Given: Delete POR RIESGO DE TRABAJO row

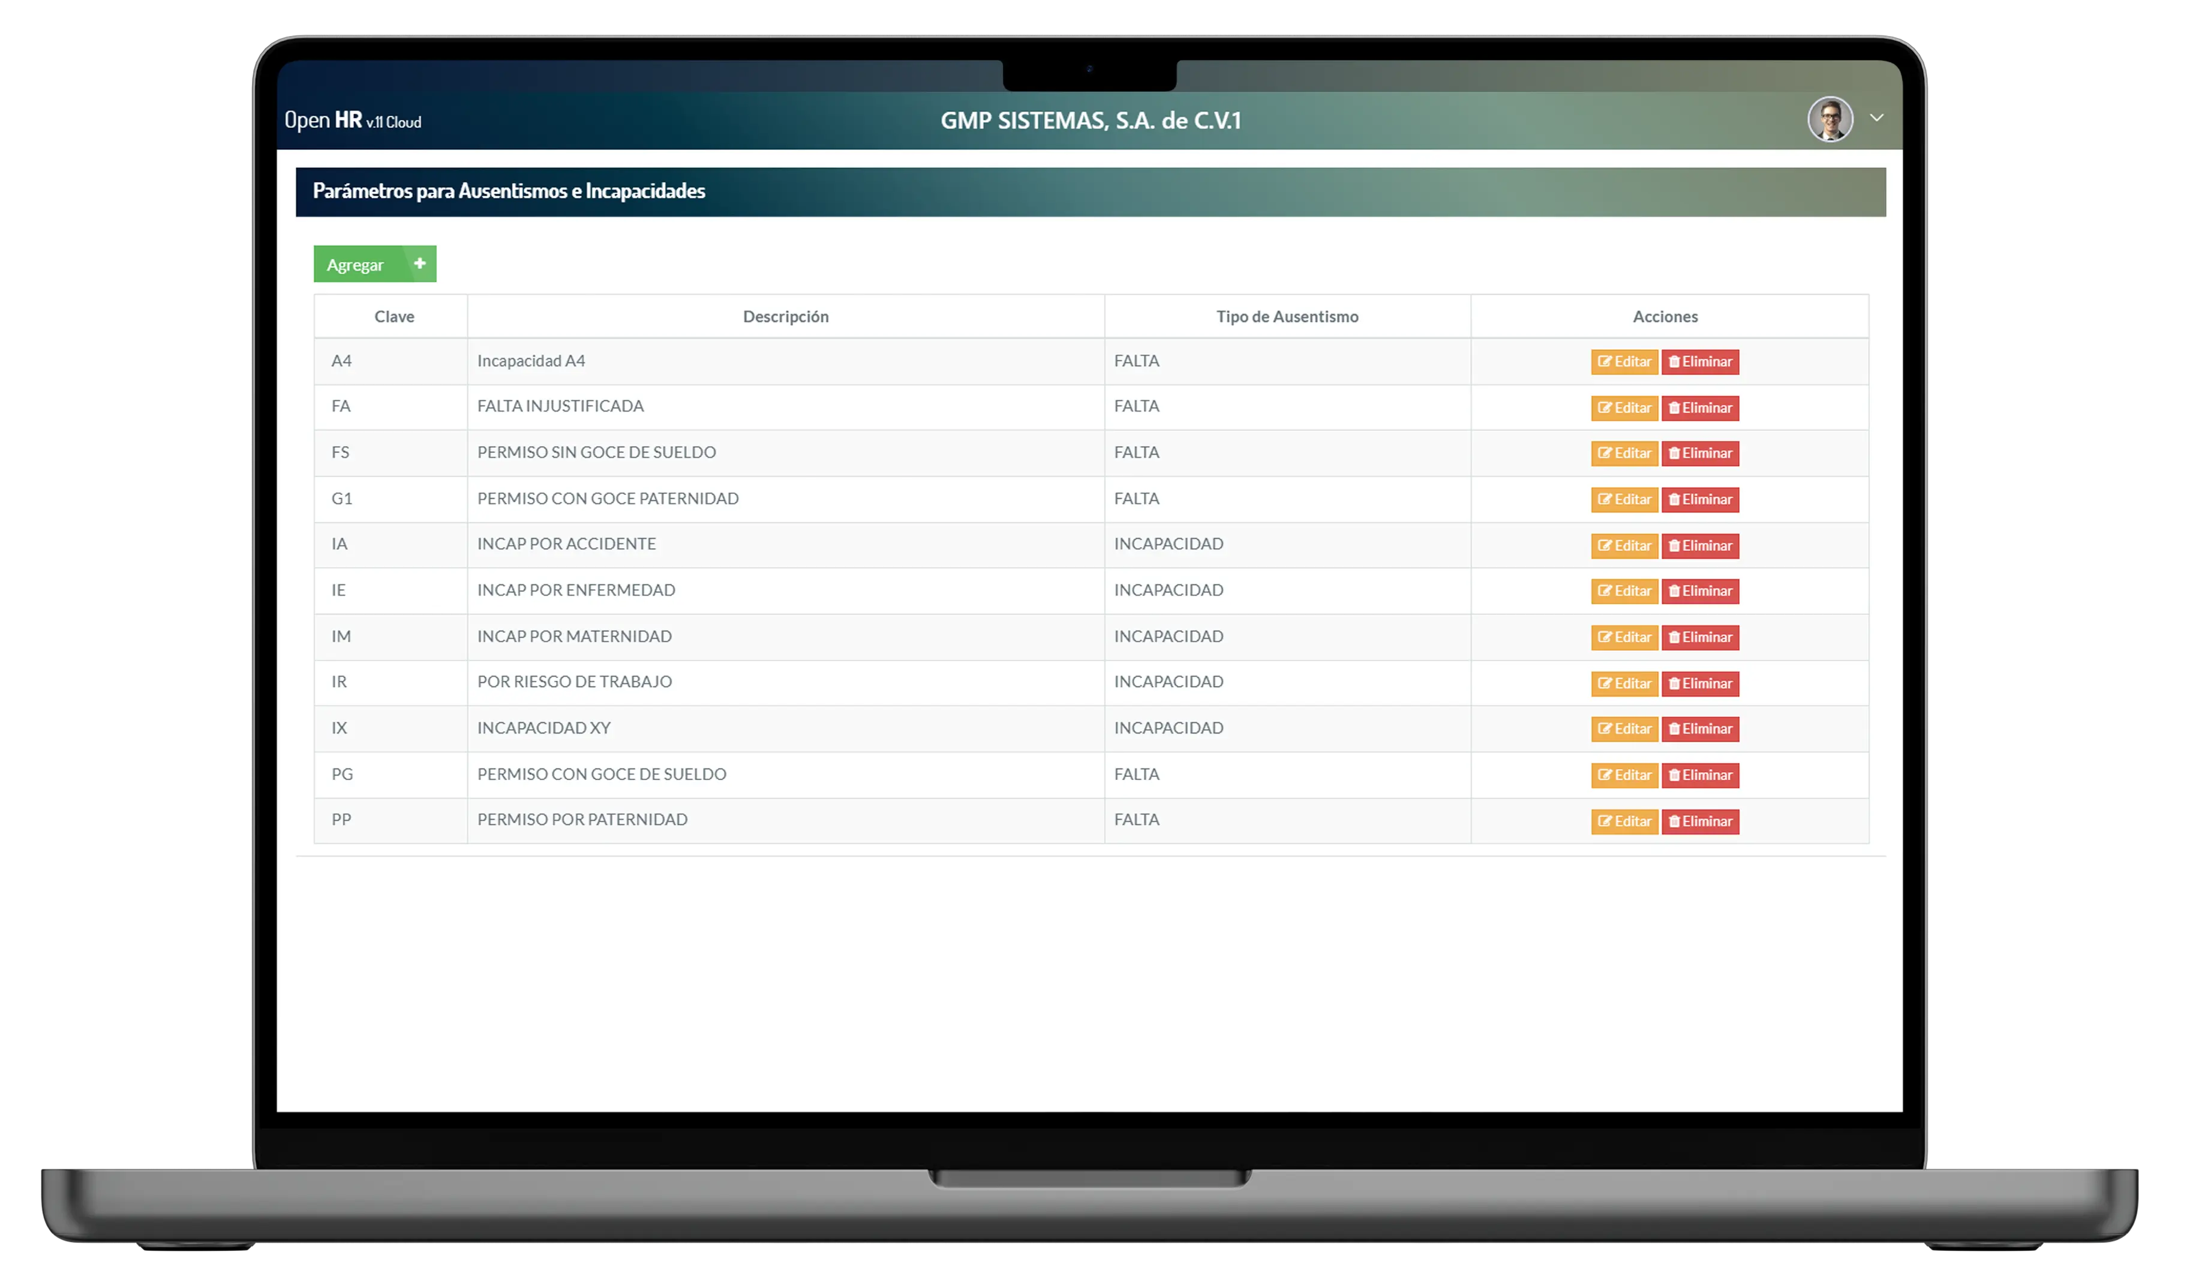Looking at the screenshot, I should (1700, 684).
